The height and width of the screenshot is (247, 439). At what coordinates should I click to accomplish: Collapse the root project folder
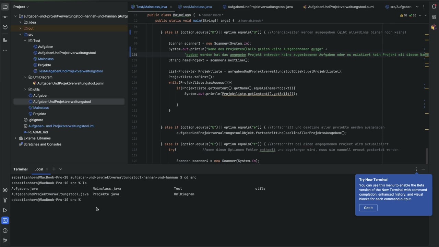[15, 16]
